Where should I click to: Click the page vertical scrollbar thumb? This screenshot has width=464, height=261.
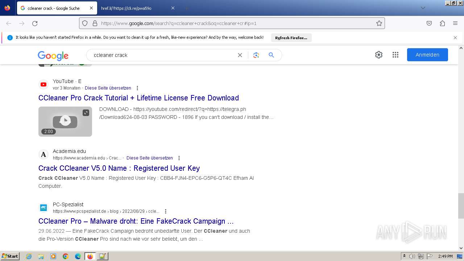point(461,206)
